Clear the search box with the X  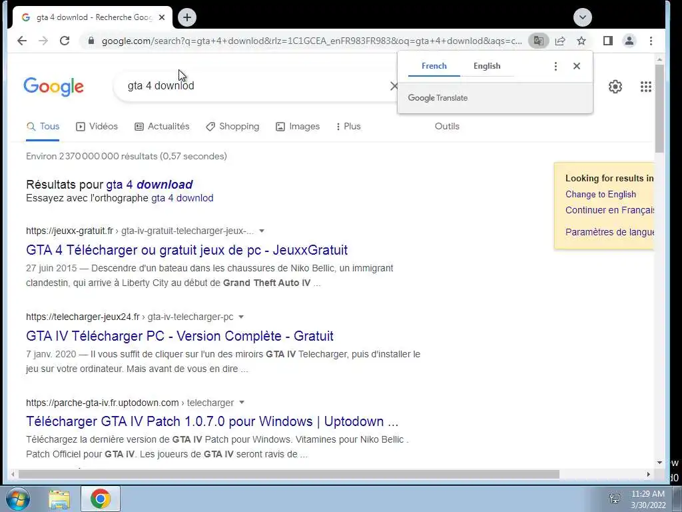[x=394, y=86]
